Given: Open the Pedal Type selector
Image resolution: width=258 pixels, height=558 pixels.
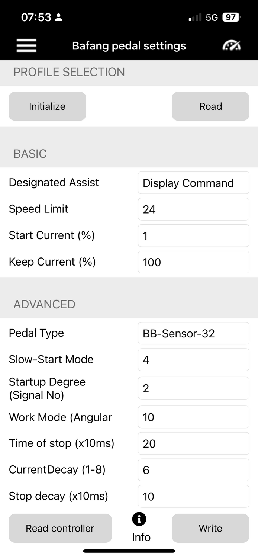Looking at the screenshot, I should pos(193,333).
